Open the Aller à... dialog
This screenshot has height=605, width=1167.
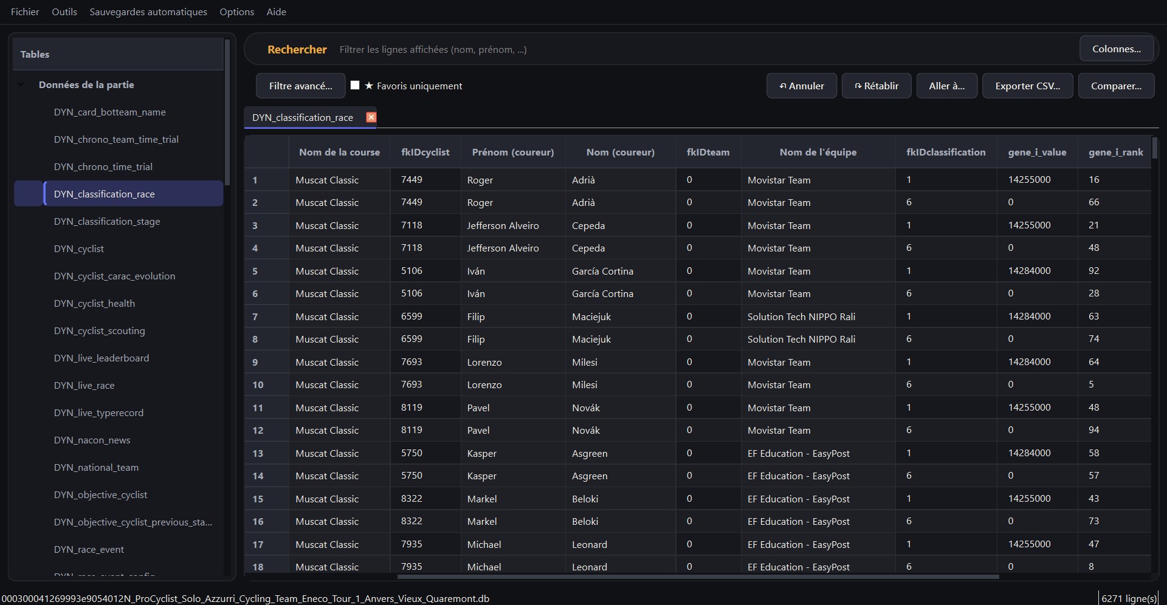[x=947, y=86]
